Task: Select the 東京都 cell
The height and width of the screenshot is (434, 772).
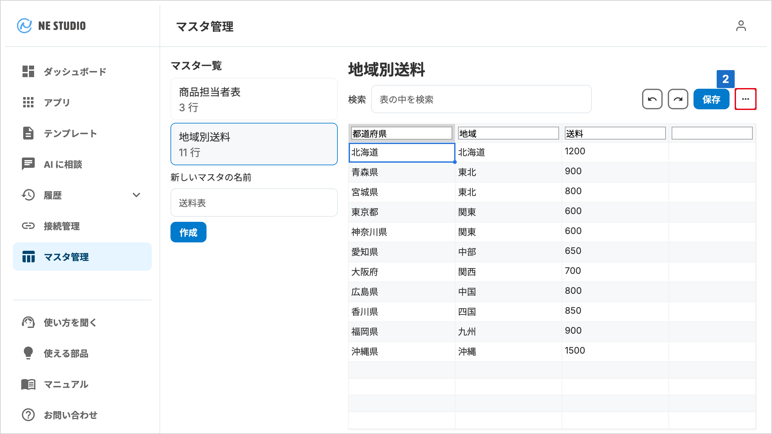Action: (402, 212)
